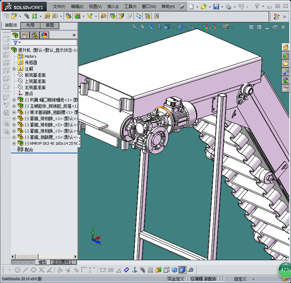
Task: Switch to the 布局 tab
Action: 30,25
